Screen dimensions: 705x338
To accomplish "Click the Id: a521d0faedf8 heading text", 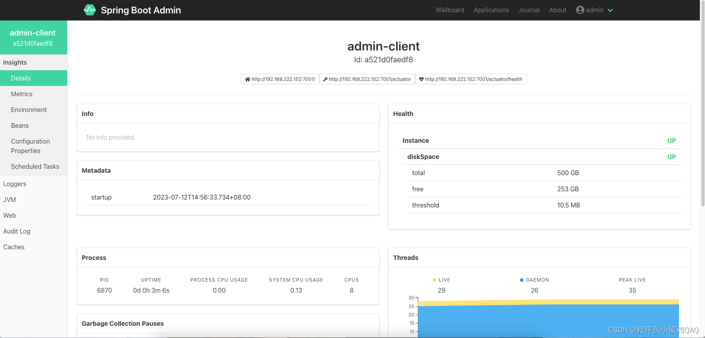I will [384, 60].
